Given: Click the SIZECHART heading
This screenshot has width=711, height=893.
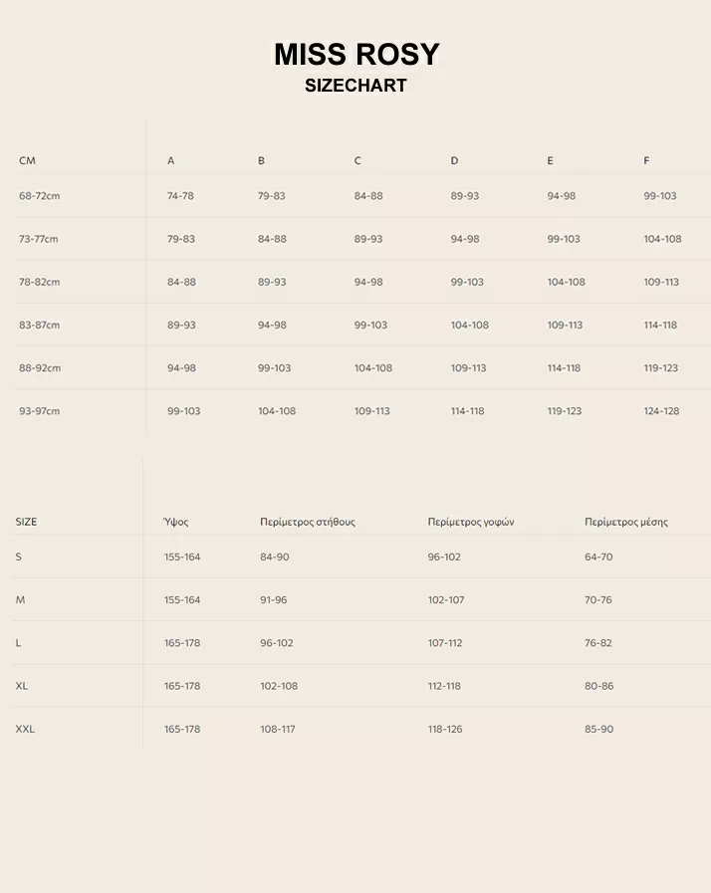Looking at the screenshot, I should pos(355,86).
